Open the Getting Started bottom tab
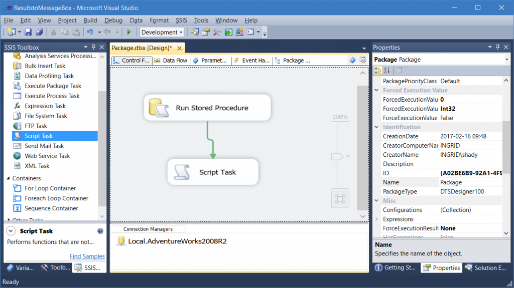514x288 pixels. point(396,267)
